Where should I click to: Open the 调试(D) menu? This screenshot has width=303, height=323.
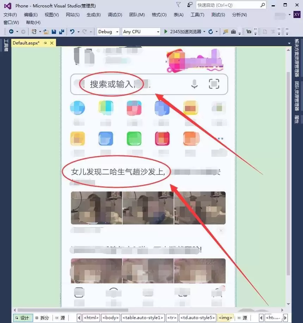tap(115, 14)
